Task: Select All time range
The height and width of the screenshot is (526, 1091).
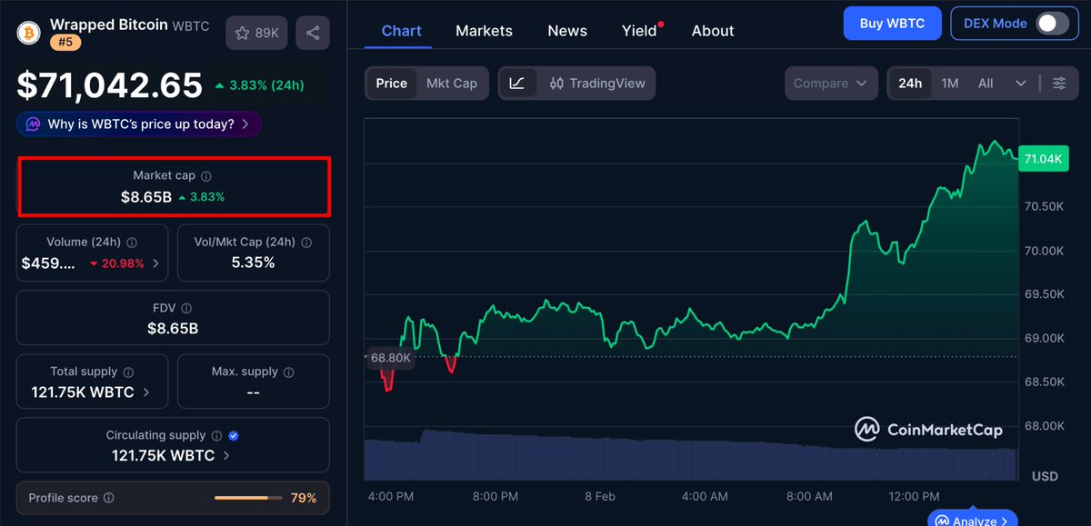Action: (x=986, y=84)
